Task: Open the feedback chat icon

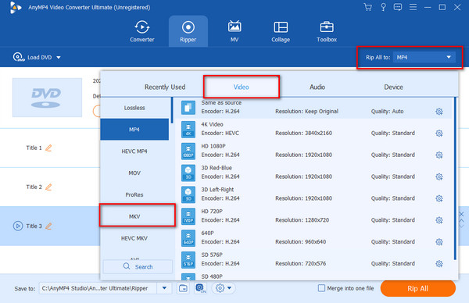Action: point(398,7)
